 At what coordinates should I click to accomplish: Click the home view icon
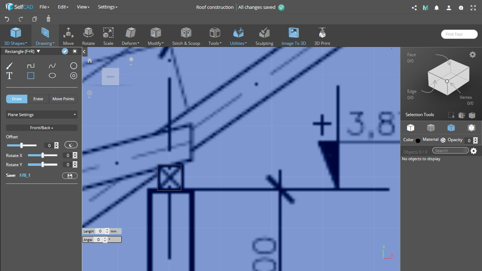[x=90, y=61]
